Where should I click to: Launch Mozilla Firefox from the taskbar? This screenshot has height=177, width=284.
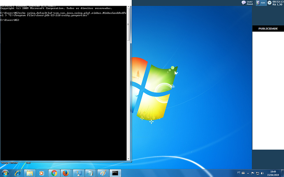(x=65, y=173)
